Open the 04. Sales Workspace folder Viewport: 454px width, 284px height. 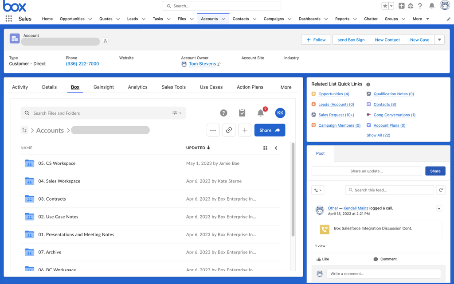[x=59, y=181]
